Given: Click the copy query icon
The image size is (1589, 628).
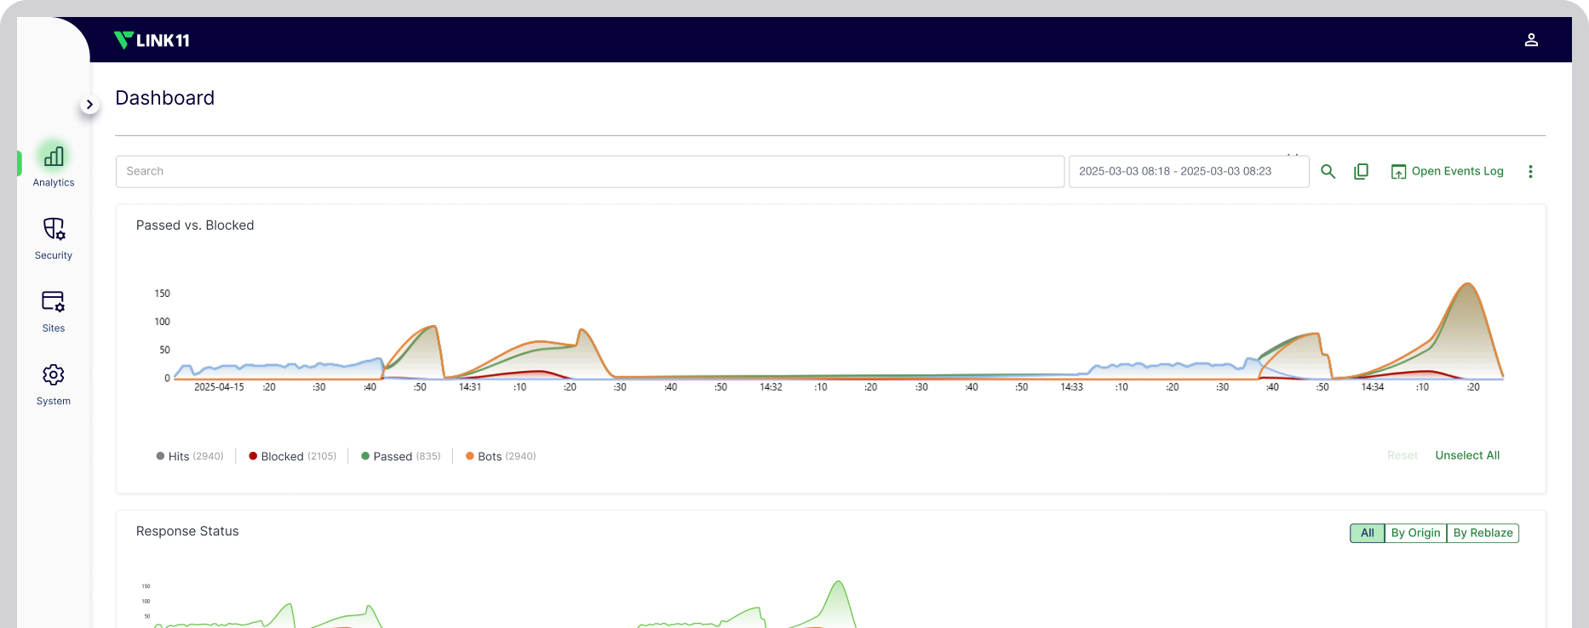Looking at the screenshot, I should pos(1361,172).
